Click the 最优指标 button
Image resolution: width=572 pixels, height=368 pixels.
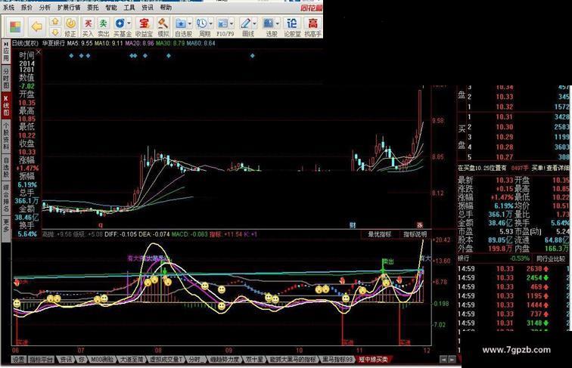click(379, 234)
